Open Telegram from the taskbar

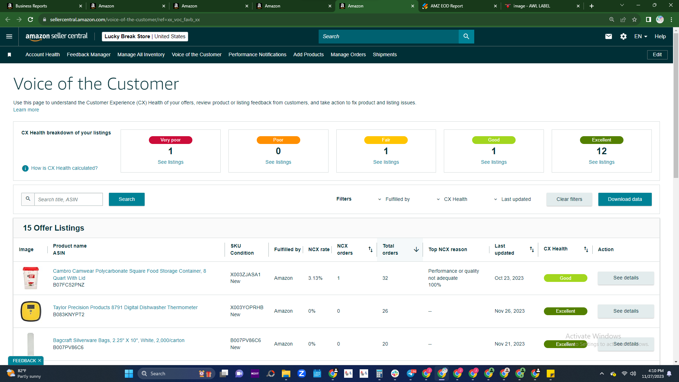click(411, 374)
